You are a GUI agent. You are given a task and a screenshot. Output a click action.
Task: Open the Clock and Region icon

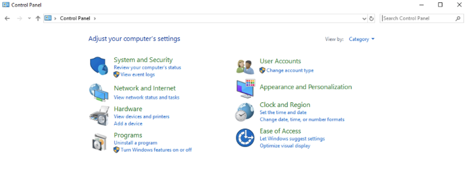tap(244, 112)
